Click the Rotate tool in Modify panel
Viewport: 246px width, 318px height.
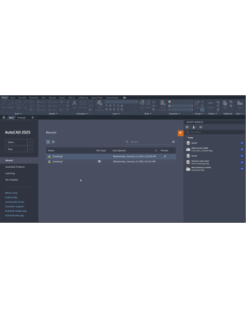pos(53,102)
